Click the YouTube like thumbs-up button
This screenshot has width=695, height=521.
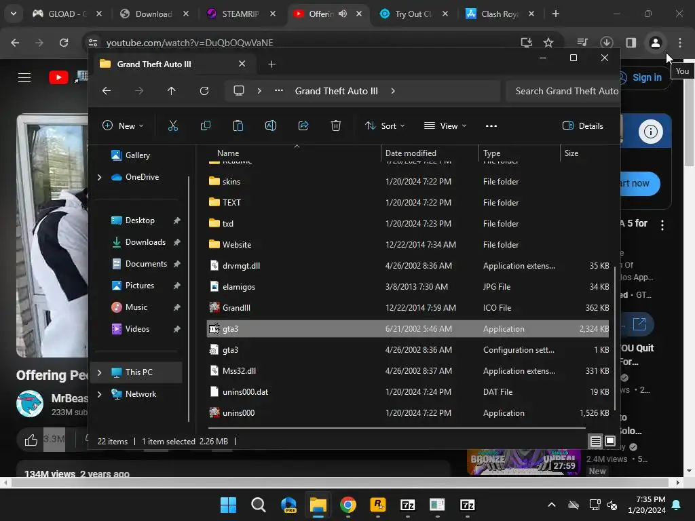pos(31,440)
